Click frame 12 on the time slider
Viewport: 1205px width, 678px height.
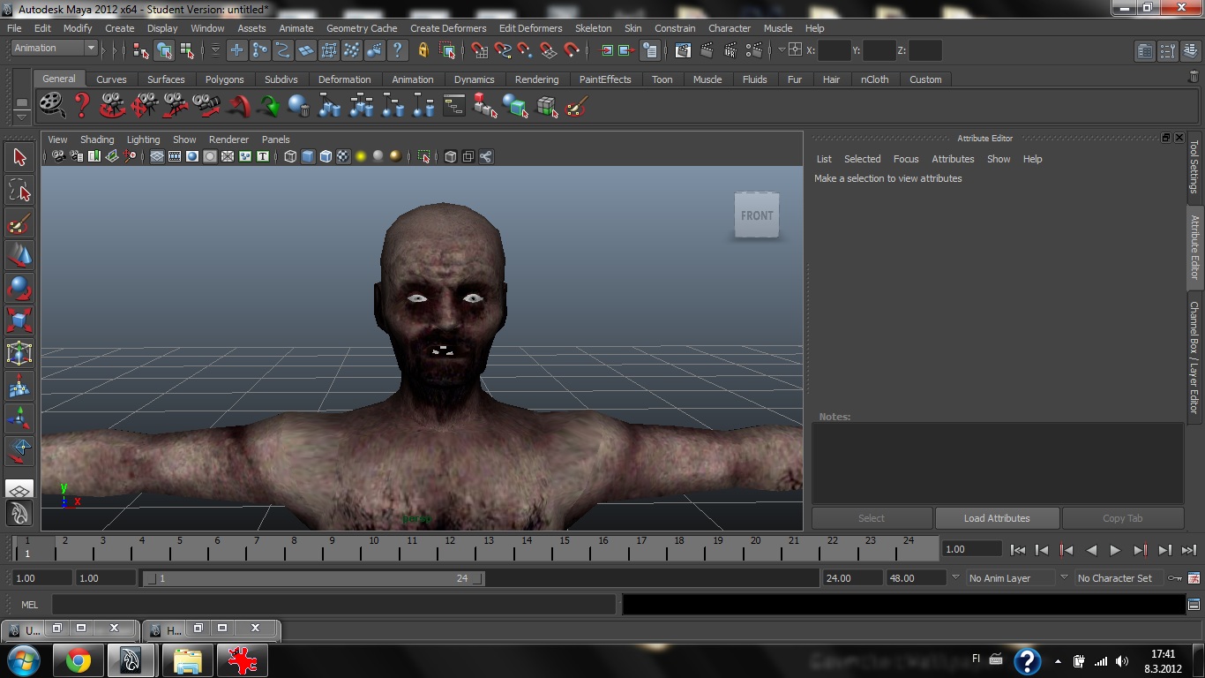[450, 550]
